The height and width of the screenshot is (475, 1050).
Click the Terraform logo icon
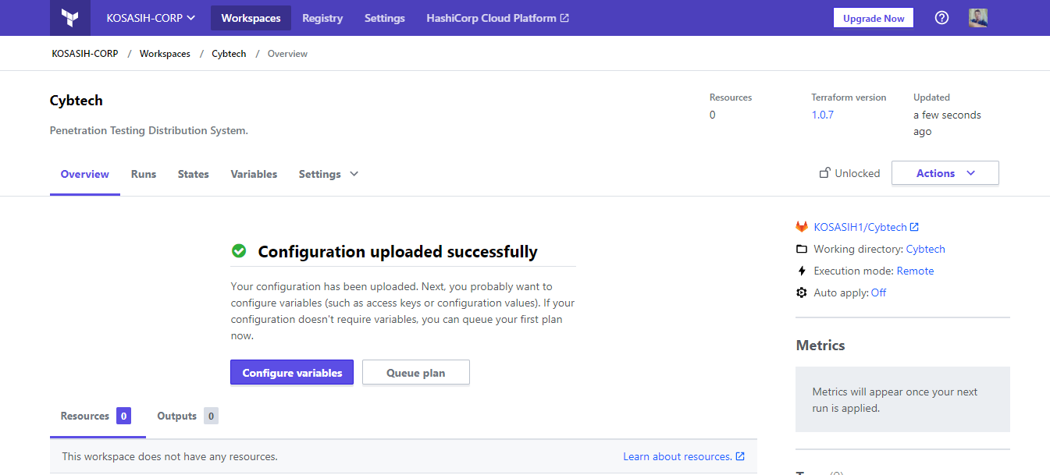[70, 18]
